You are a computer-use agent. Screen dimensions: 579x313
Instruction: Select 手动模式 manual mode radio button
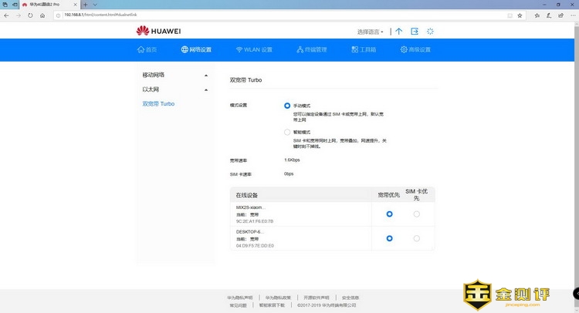(287, 105)
